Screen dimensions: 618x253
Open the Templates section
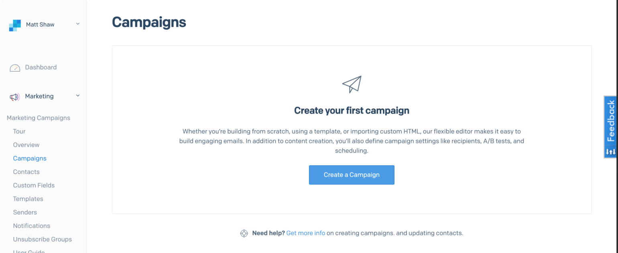28,199
